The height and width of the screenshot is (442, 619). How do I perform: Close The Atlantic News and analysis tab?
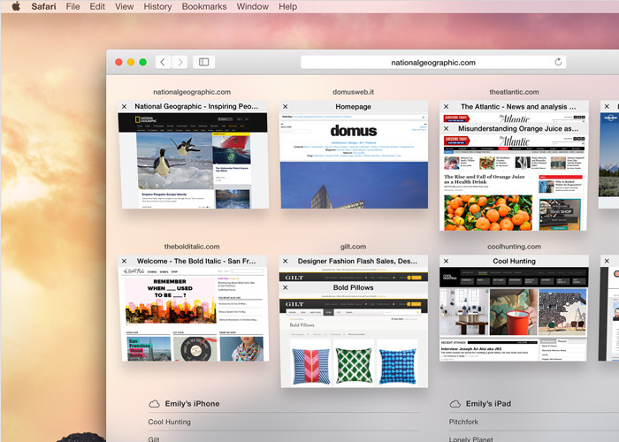[446, 107]
